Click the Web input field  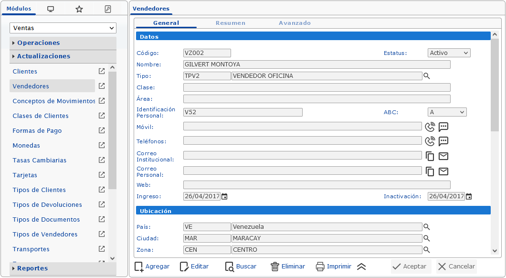[317, 185]
